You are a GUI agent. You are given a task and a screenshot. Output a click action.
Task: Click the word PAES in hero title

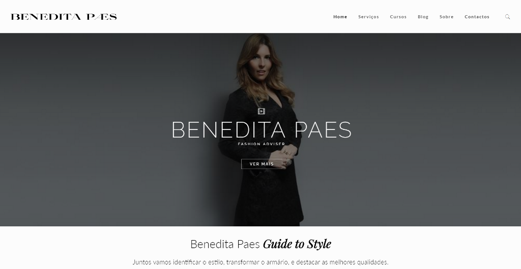(x=323, y=129)
